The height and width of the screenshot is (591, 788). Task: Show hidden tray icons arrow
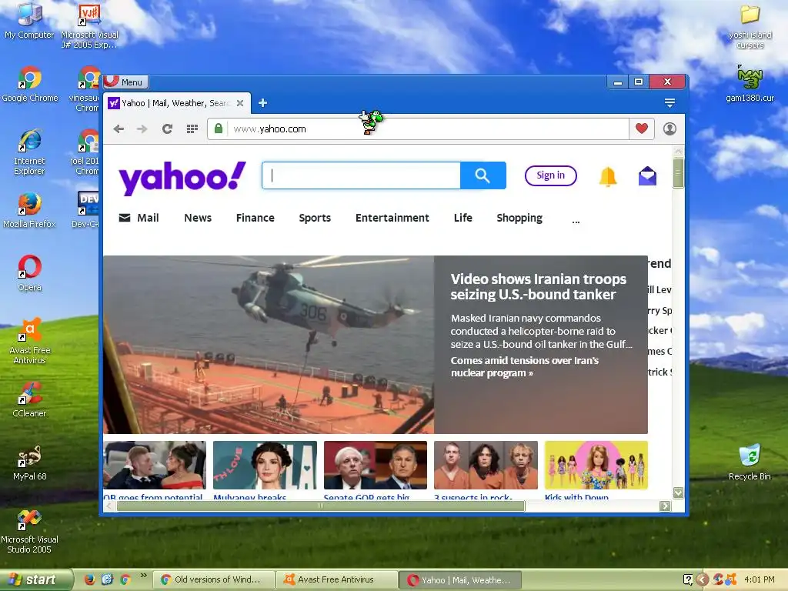point(703,579)
